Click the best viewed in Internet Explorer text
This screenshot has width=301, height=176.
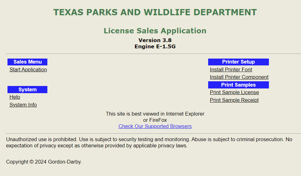pos(155,114)
